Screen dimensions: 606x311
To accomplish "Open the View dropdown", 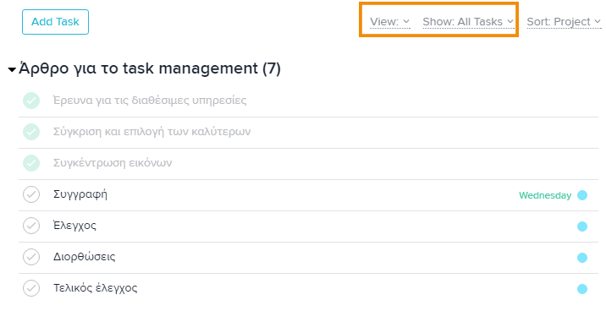I will (x=389, y=22).
